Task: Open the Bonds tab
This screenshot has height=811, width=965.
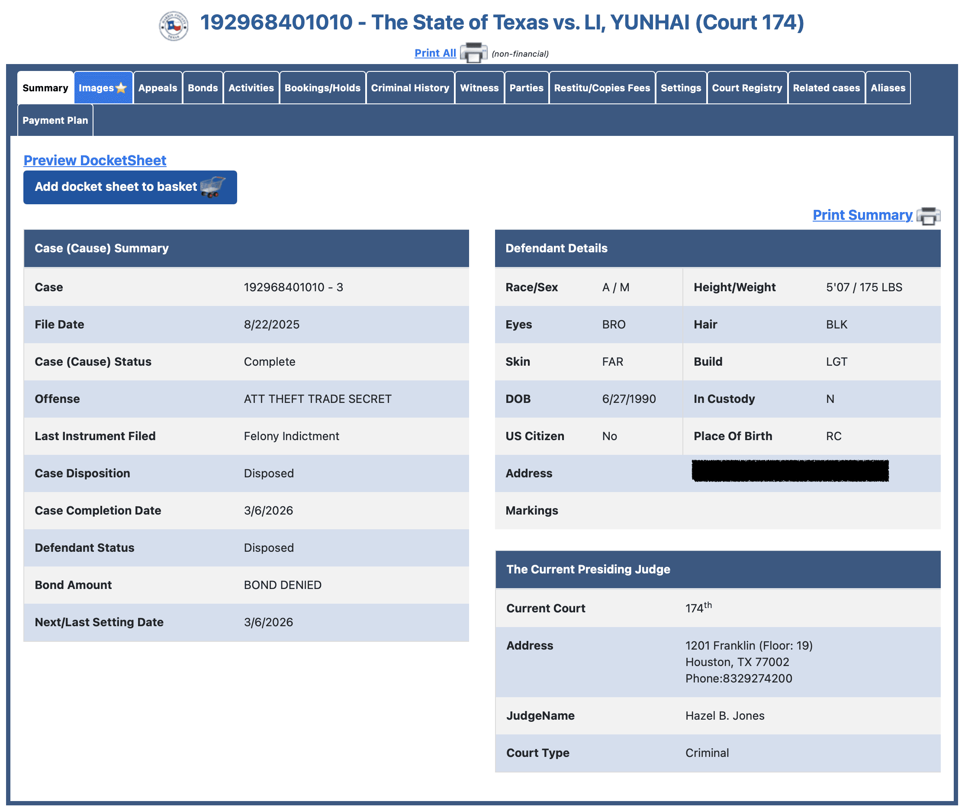Action: click(203, 88)
